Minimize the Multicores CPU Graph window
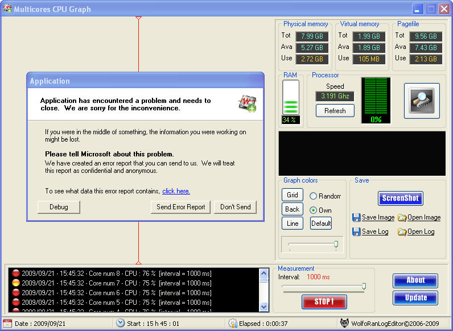The width and height of the screenshot is (453, 331). [417, 9]
